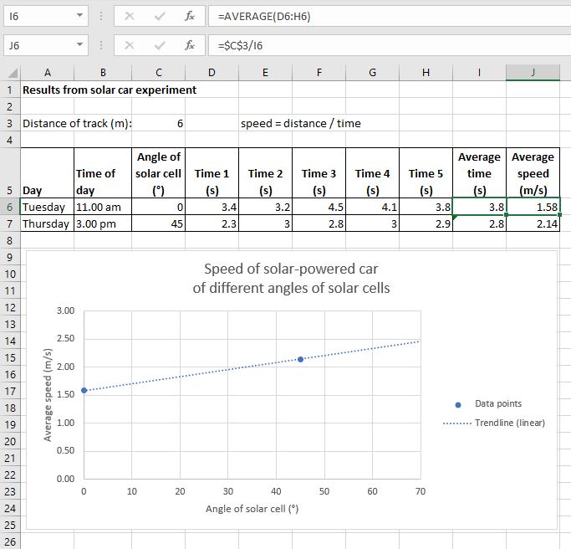Click the chart data point at angle 45
The width and height of the screenshot is (571, 549).
[300, 359]
